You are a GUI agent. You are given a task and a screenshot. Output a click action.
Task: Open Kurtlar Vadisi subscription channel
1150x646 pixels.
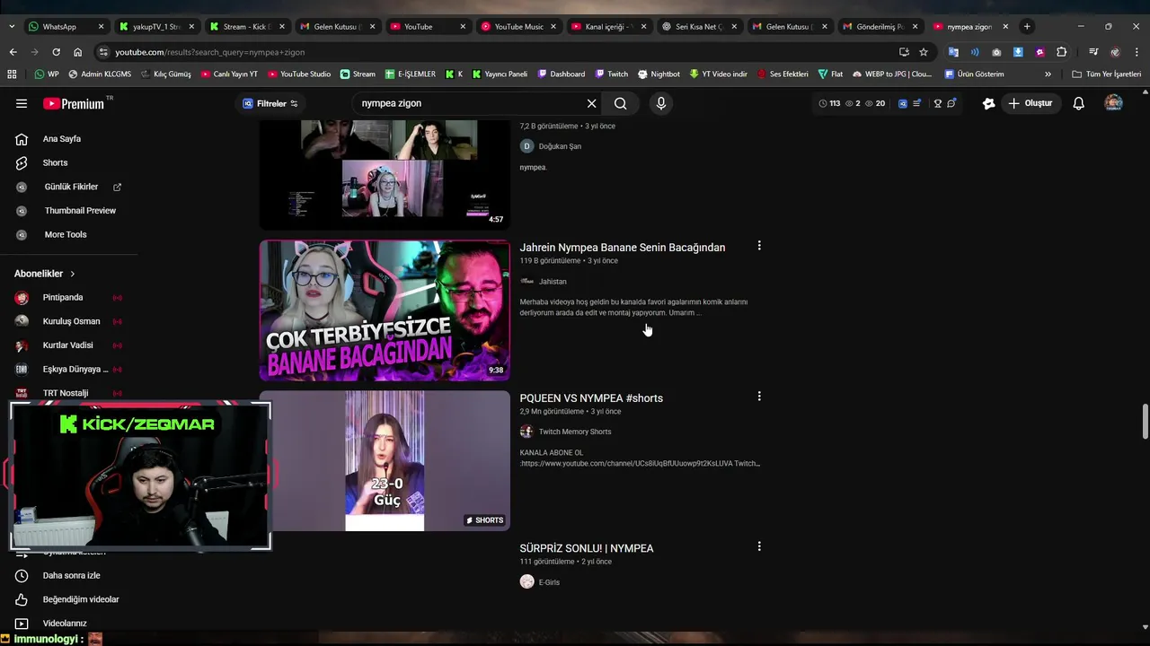pos(68,345)
